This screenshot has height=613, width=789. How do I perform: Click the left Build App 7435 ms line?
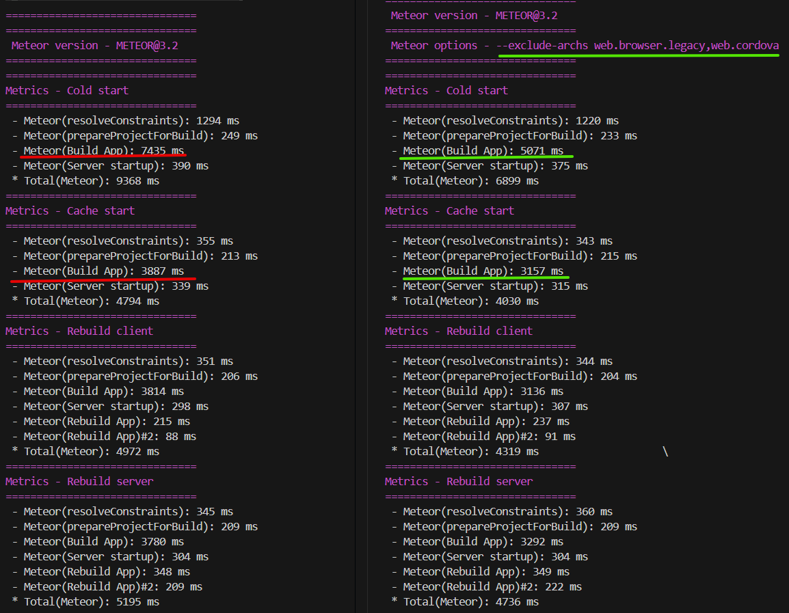tap(98, 151)
